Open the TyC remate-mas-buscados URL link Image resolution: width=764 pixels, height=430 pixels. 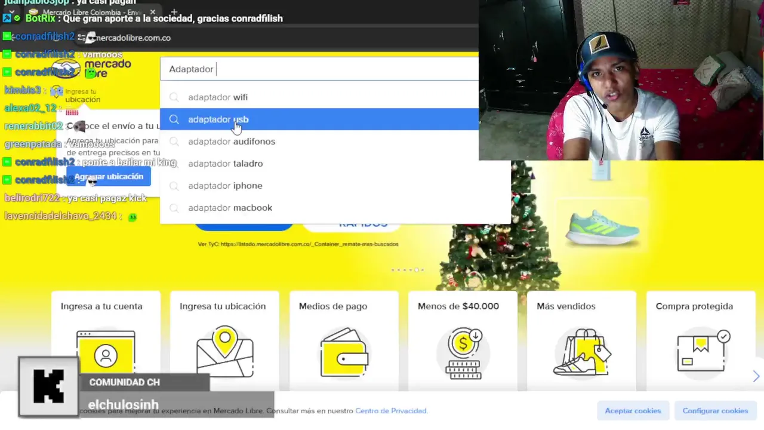309,244
